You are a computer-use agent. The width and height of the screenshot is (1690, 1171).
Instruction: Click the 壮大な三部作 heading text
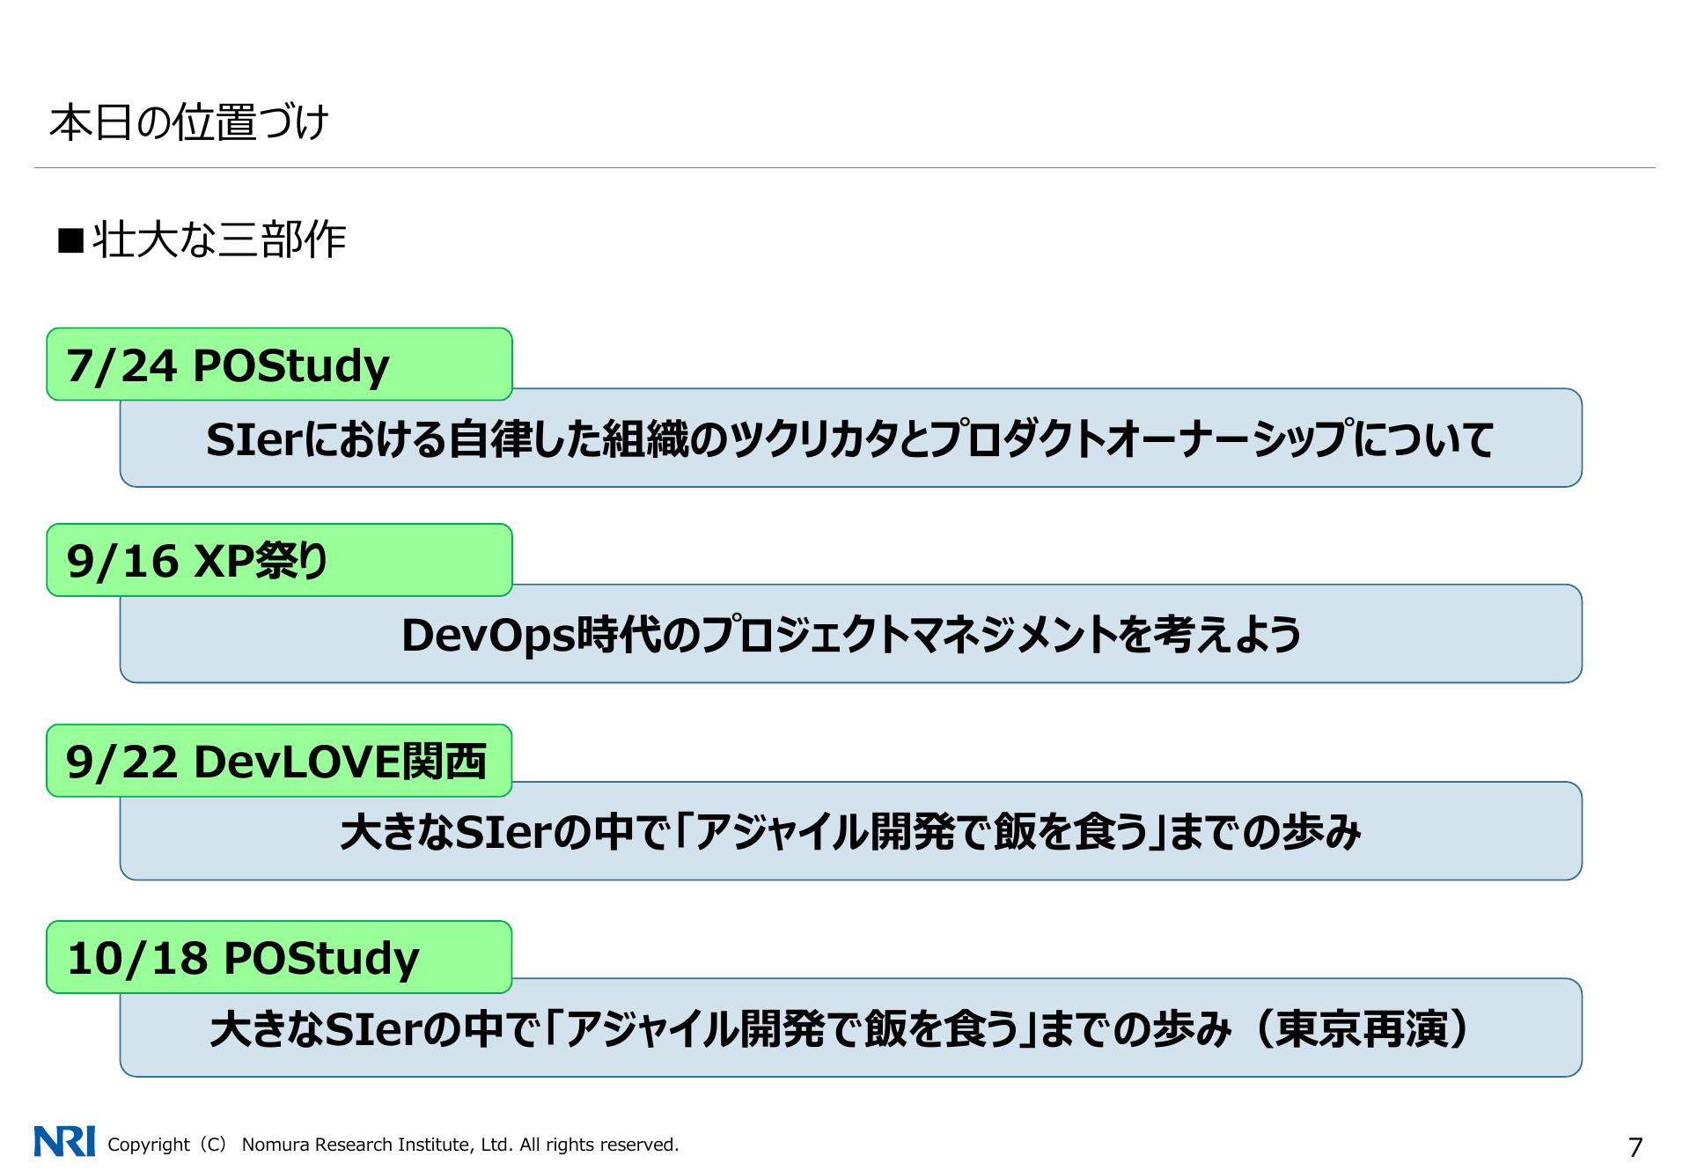(x=219, y=239)
